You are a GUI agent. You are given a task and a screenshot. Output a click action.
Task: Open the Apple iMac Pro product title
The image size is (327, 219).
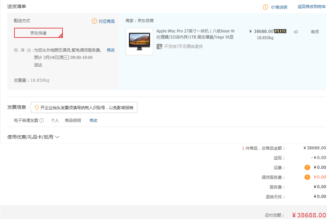195,34
